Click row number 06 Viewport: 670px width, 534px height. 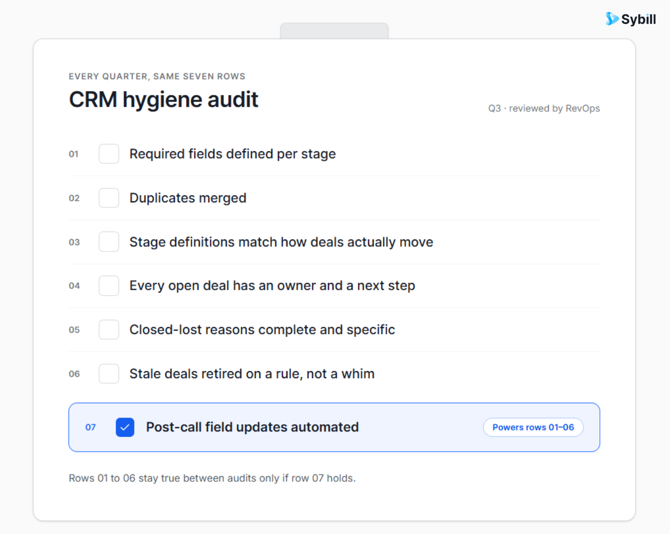[x=74, y=374]
